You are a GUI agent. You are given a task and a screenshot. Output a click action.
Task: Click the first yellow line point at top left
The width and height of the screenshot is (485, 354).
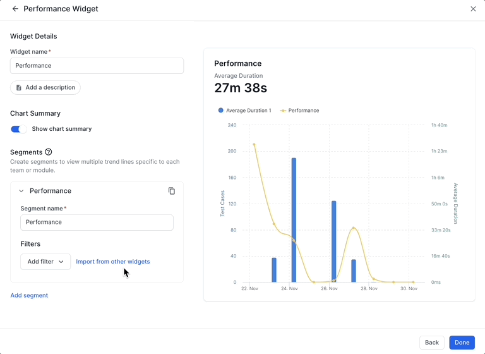254,145
